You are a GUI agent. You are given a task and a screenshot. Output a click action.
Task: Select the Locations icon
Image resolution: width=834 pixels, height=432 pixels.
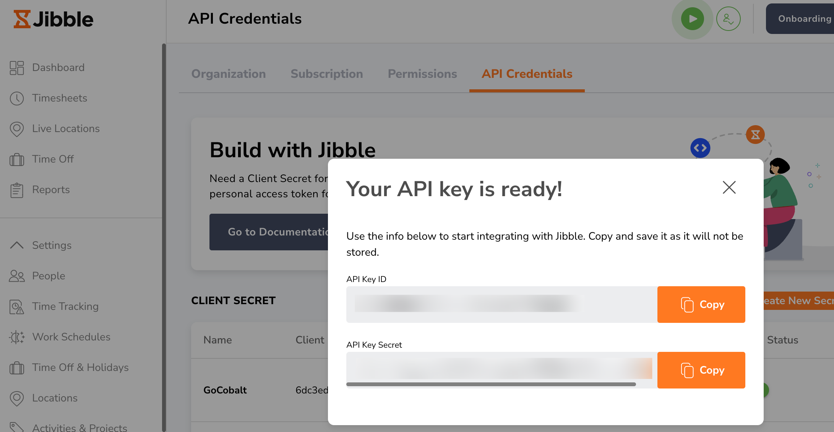pos(16,398)
